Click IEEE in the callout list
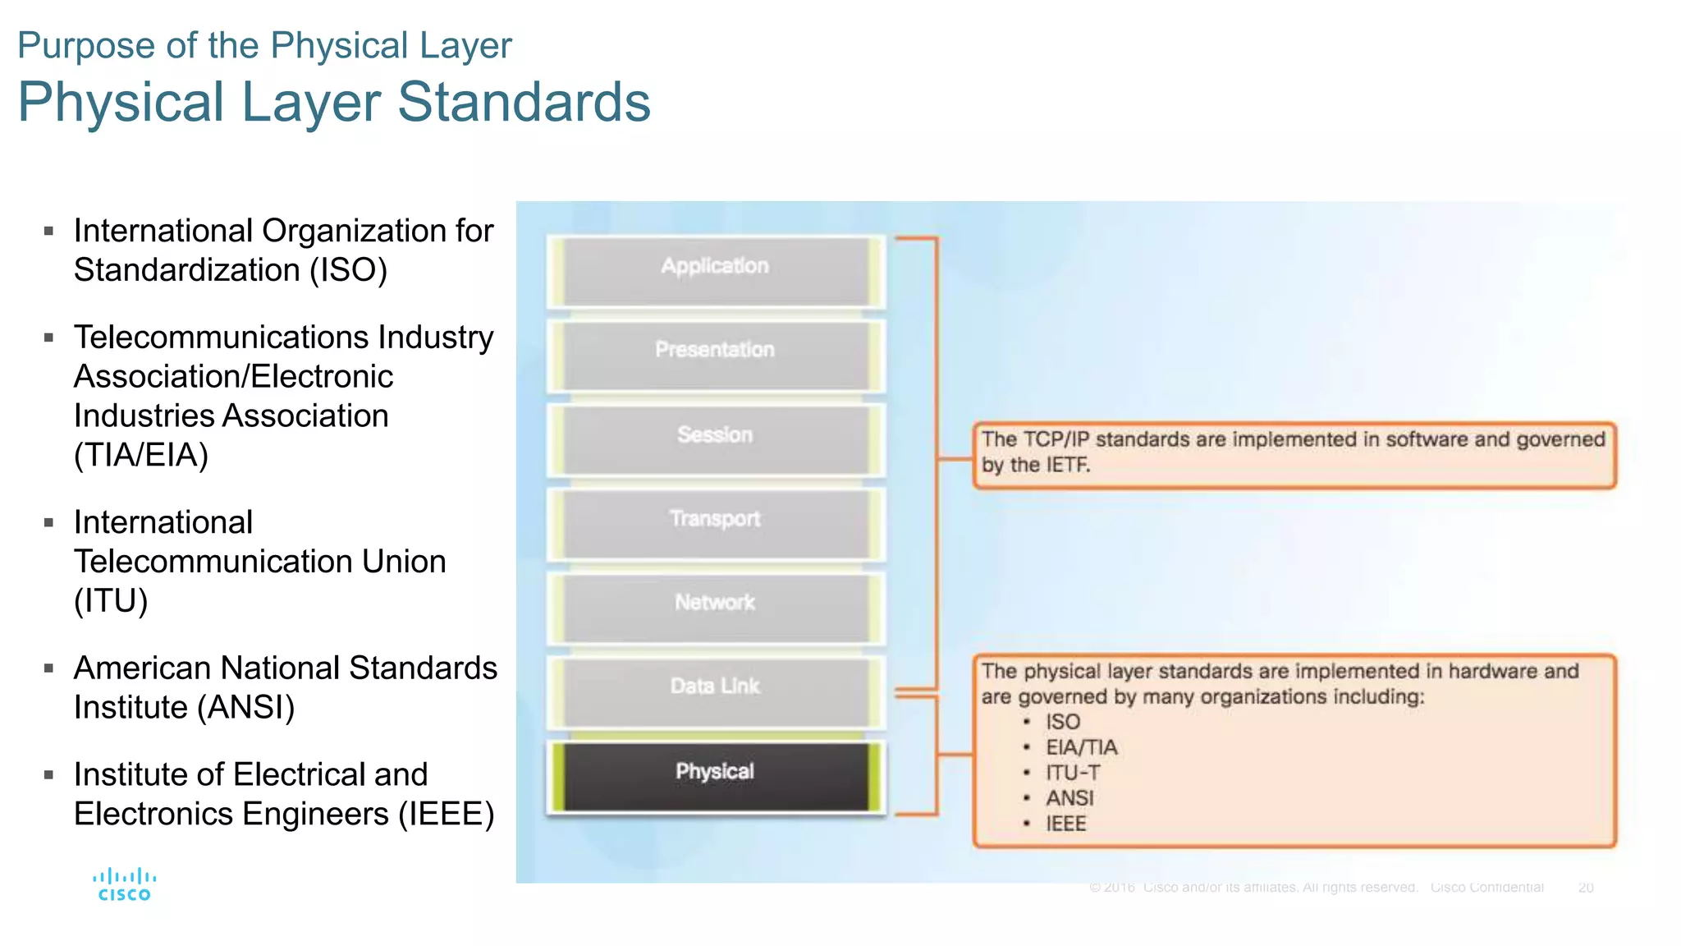Viewport: 1681px width, 946px height. pyautogui.click(x=1065, y=824)
